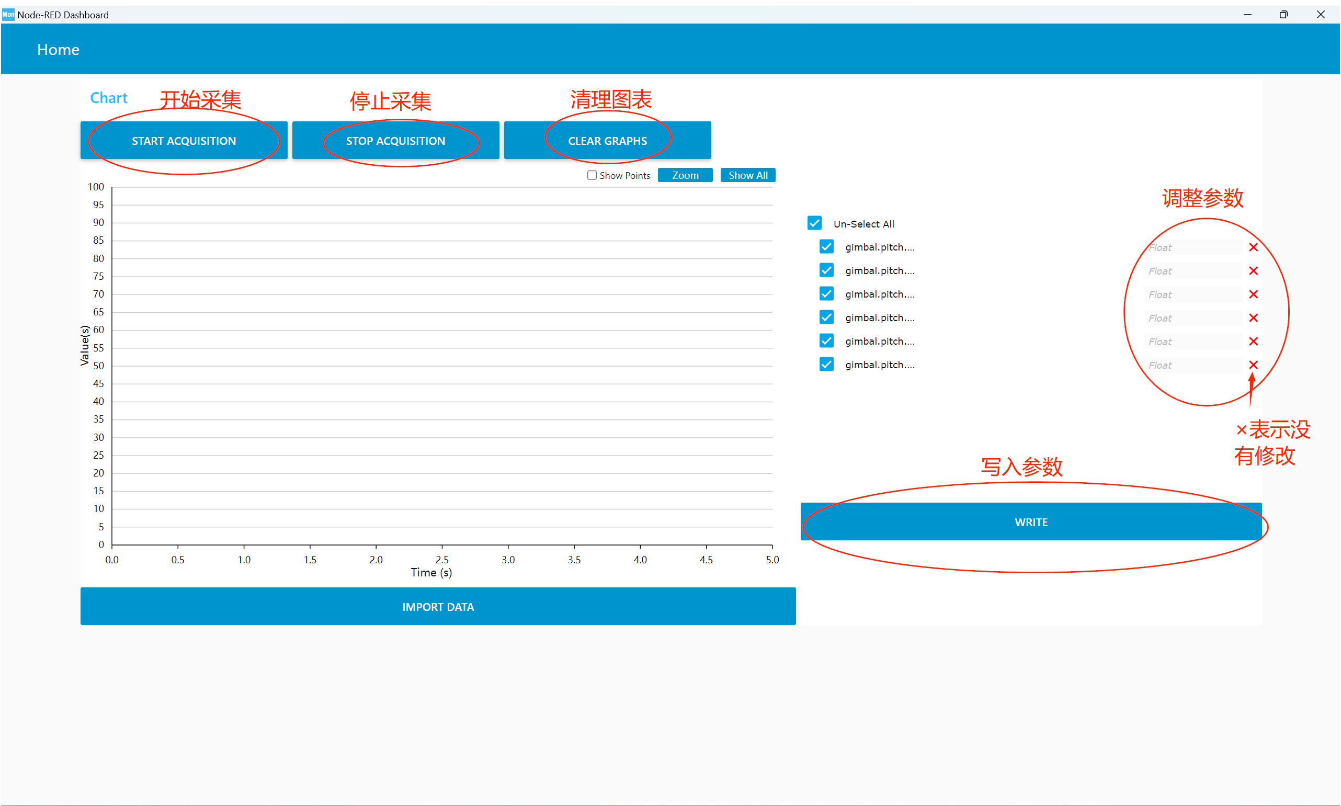Click the X icon beside the last Float field
The width and height of the screenshot is (1341, 806).
point(1254,365)
